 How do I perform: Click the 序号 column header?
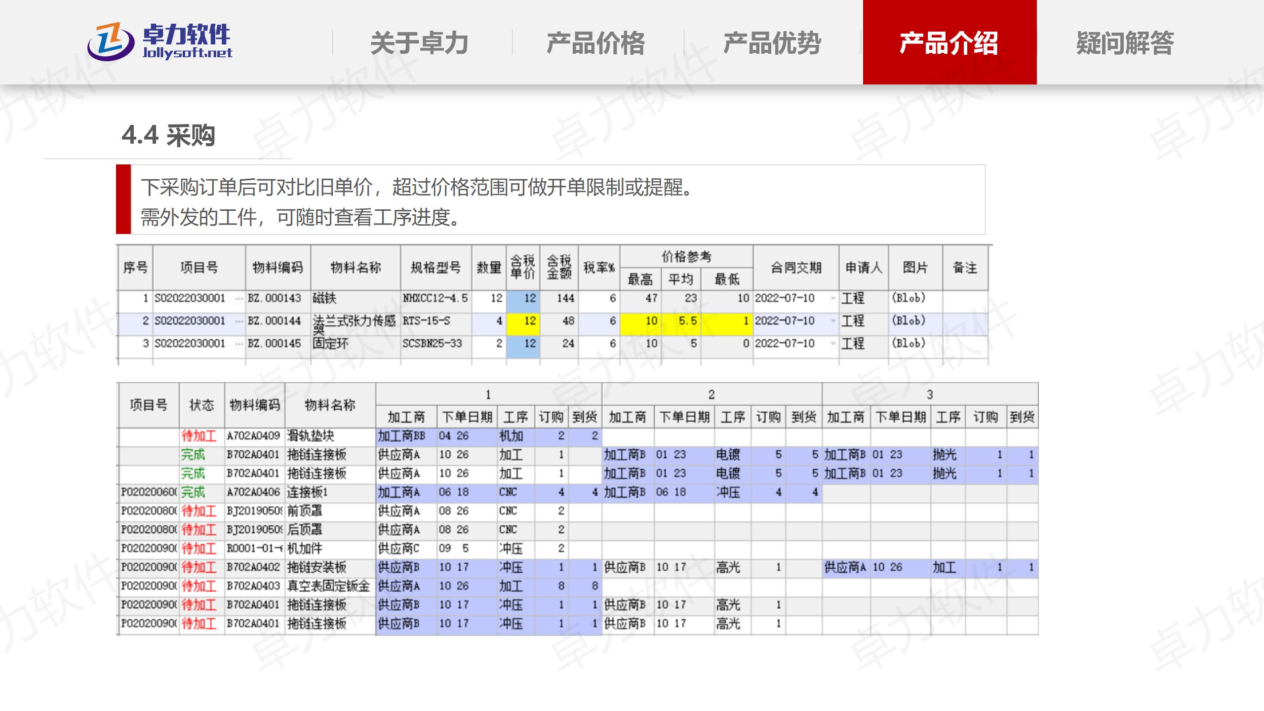pos(135,268)
